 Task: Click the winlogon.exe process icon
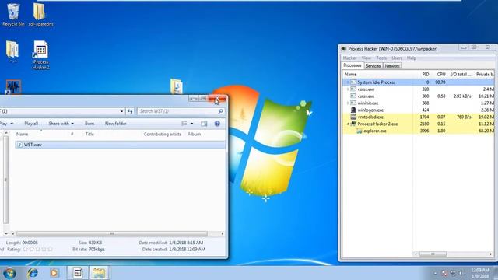click(353, 110)
